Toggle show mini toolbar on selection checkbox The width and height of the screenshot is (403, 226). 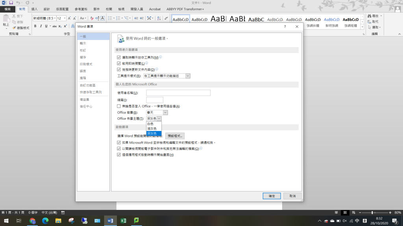click(x=119, y=57)
